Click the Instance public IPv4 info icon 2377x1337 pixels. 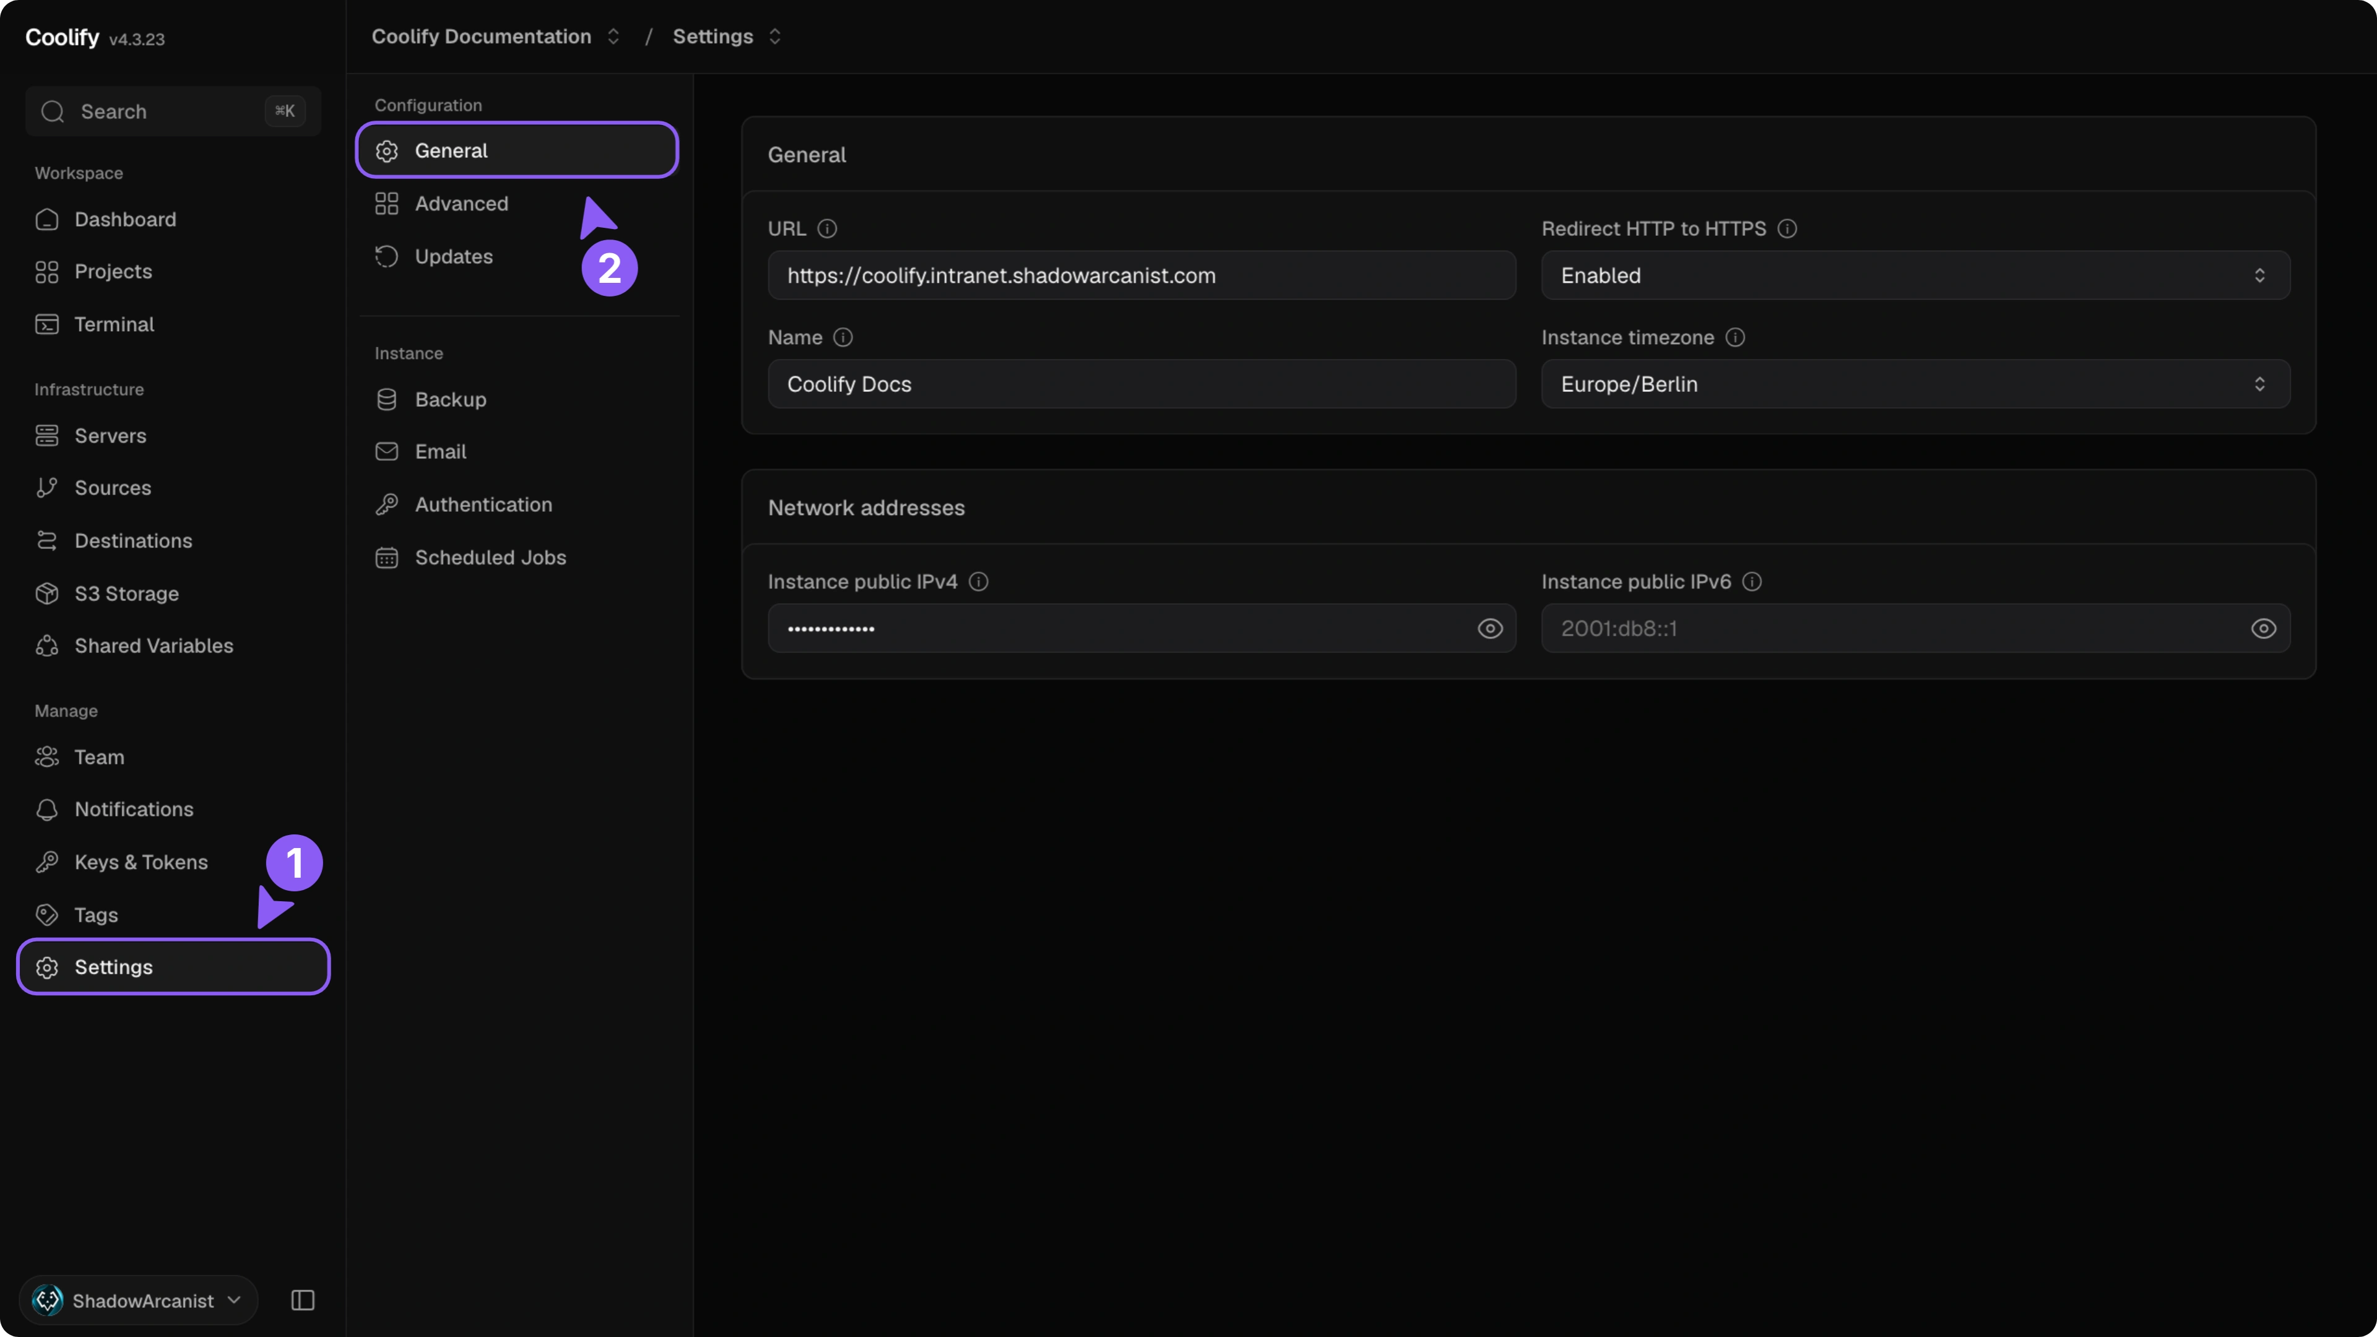[x=978, y=581]
